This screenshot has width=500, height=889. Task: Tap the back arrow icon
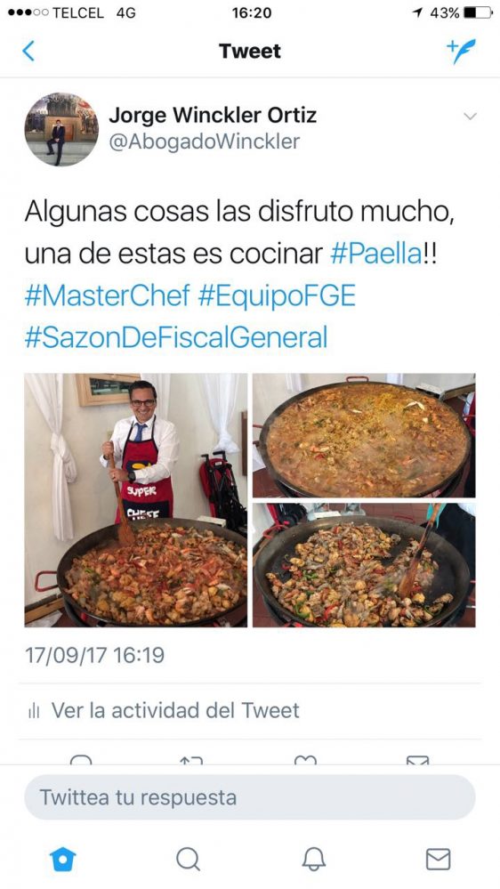[28, 51]
